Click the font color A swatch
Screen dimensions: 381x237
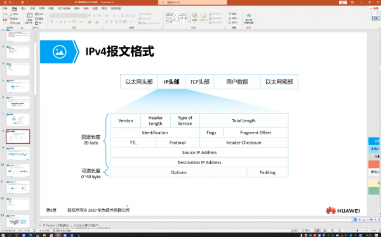97,22
